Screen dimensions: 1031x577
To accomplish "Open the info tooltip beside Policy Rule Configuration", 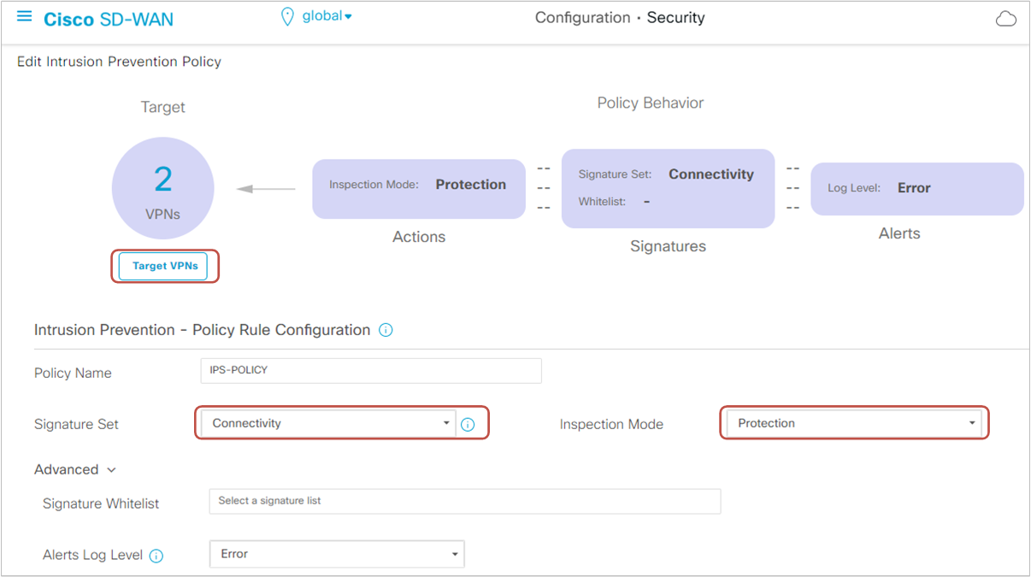I will point(386,330).
